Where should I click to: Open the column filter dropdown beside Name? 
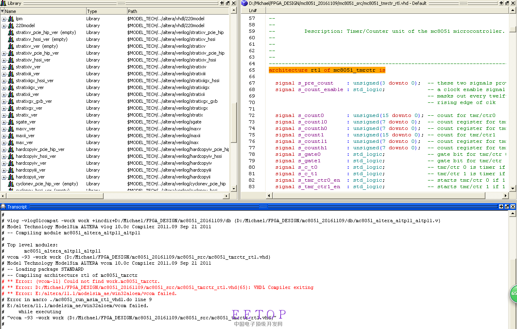coord(3,11)
